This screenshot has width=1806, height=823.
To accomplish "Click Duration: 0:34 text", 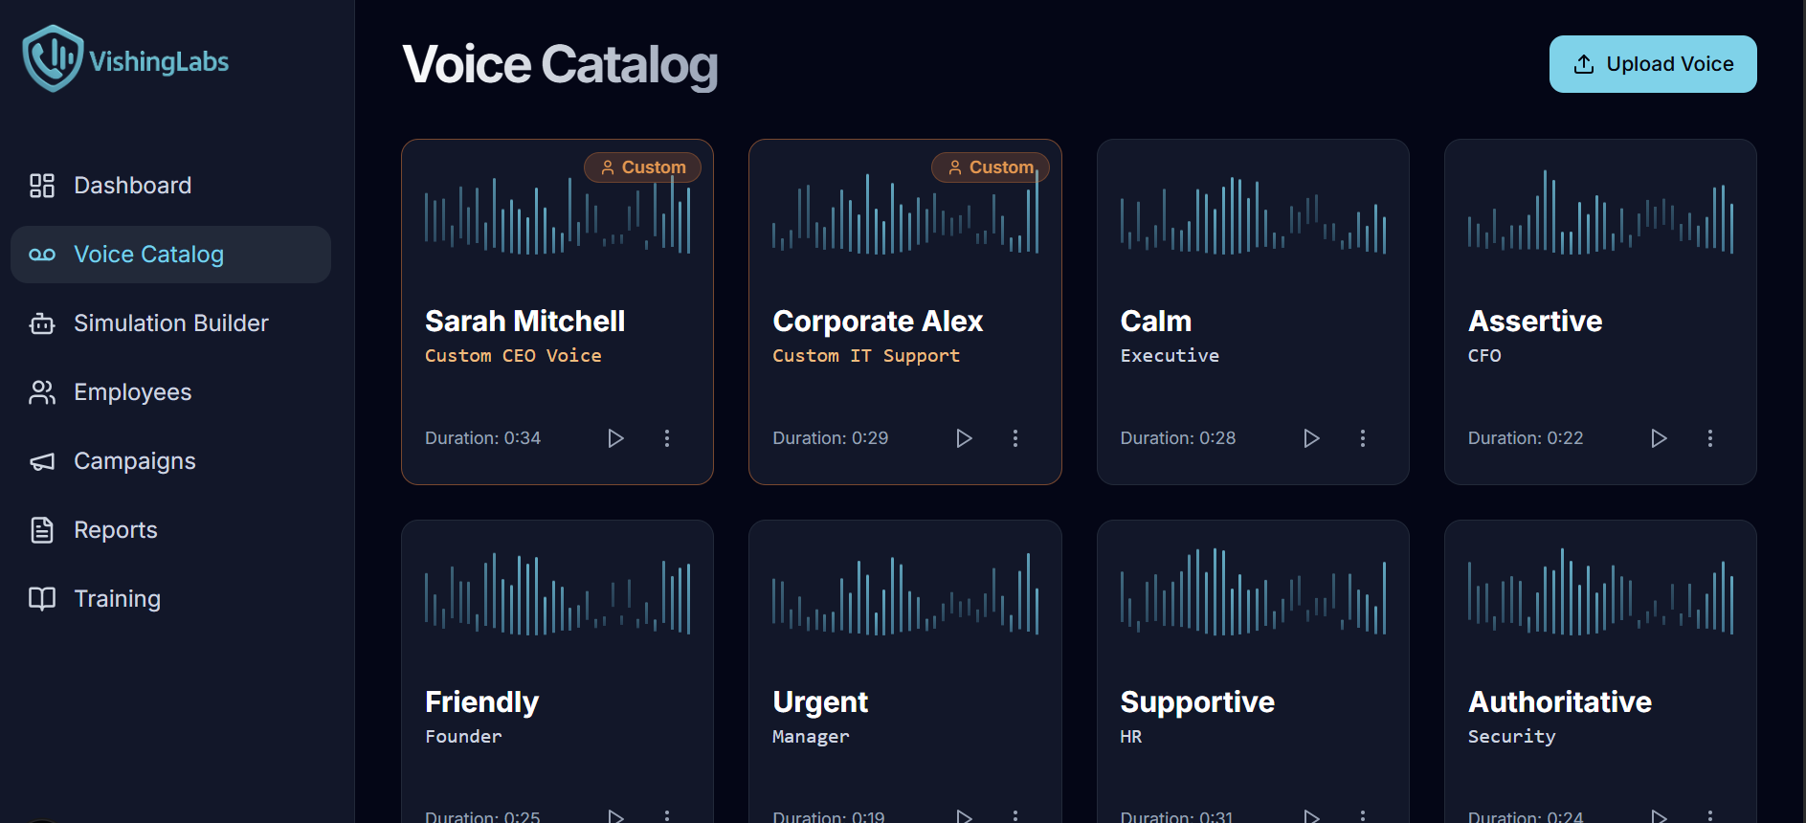I will [x=482, y=438].
